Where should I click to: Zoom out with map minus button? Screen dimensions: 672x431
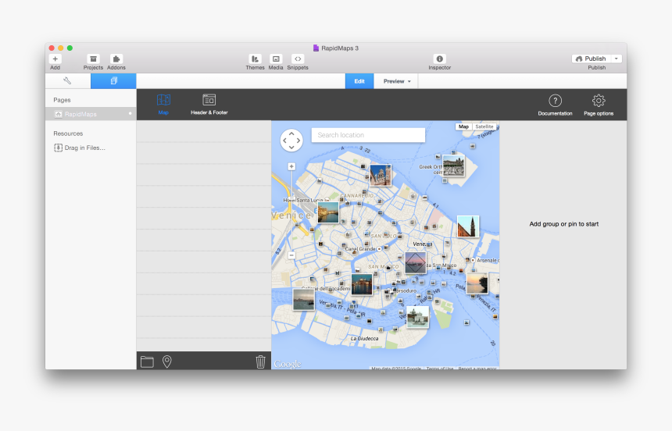click(x=291, y=255)
